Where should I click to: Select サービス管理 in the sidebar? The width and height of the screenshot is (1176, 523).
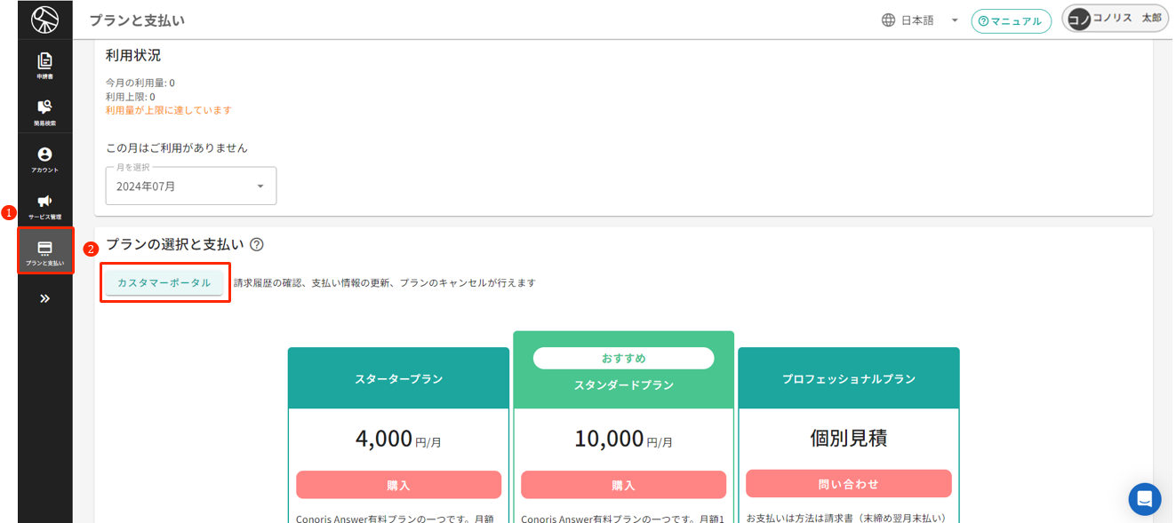tap(44, 203)
